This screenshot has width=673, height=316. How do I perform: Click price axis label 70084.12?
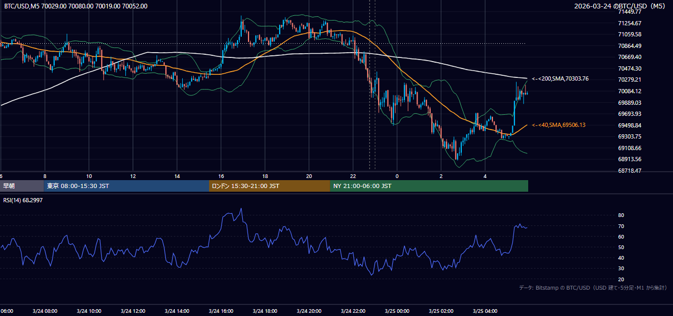(629, 91)
